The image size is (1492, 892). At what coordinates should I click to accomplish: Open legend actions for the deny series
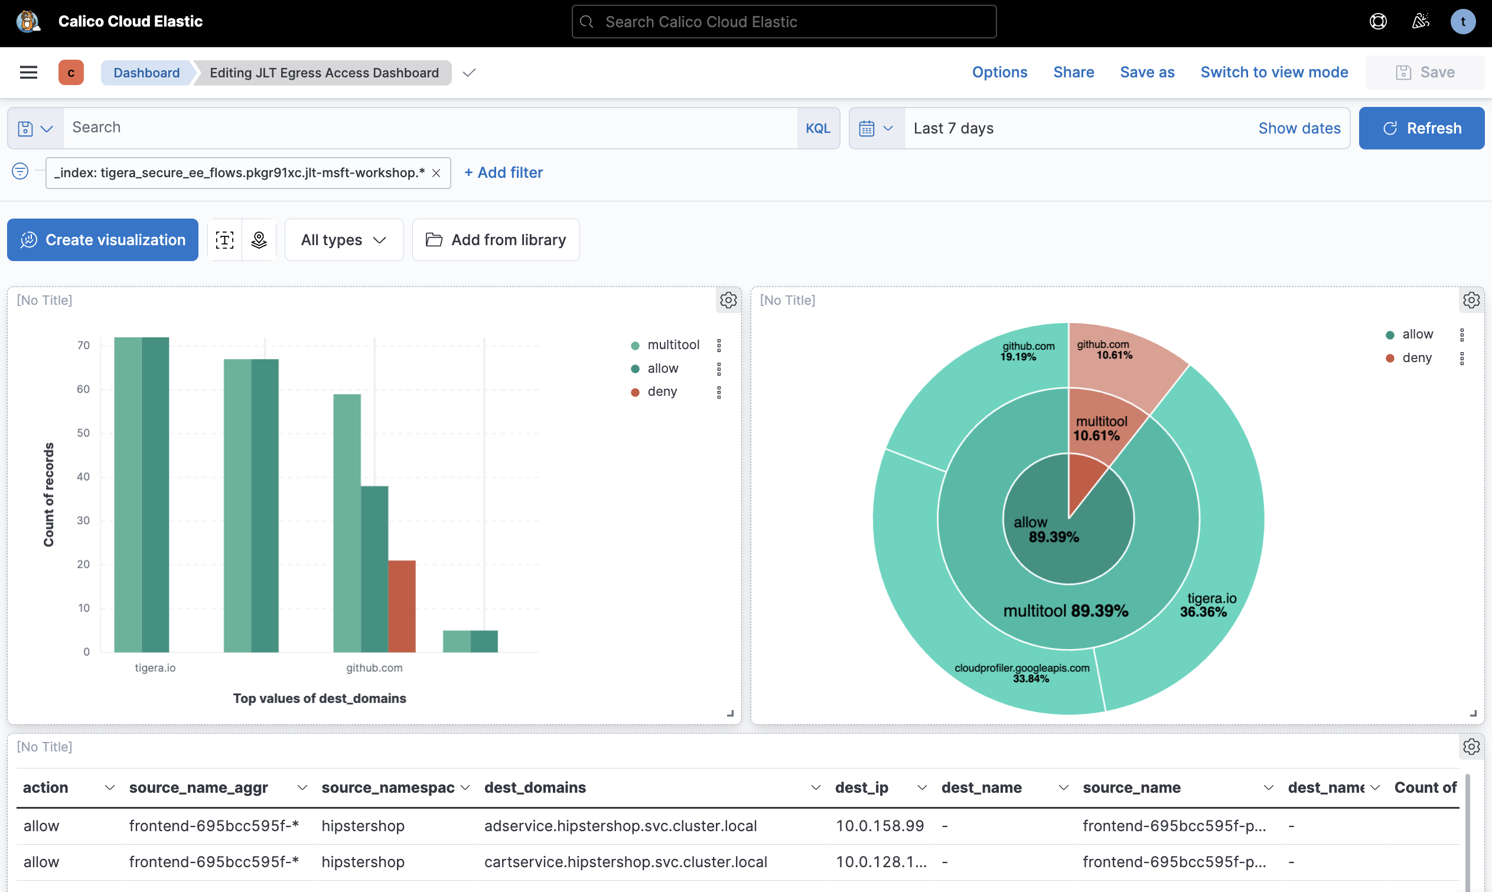pyautogui.click(x=721, y=391)
